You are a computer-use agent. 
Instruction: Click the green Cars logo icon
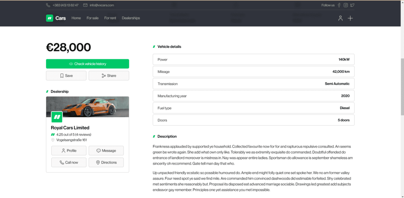(x=50, y=18)
